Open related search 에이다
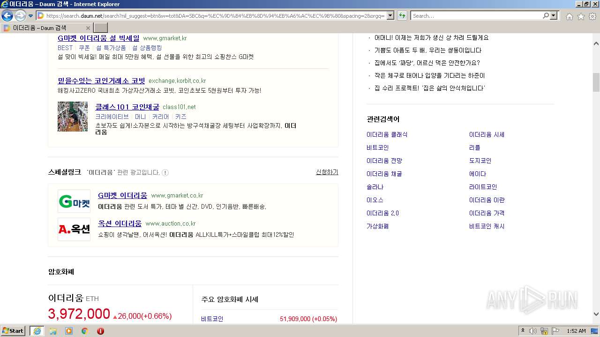The width and height of the screenshot is (600, 337). click(x=478, y=174)
